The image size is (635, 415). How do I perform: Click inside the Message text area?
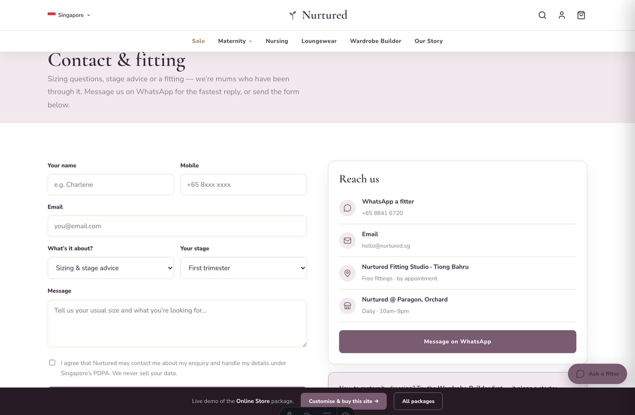[177, 323]
